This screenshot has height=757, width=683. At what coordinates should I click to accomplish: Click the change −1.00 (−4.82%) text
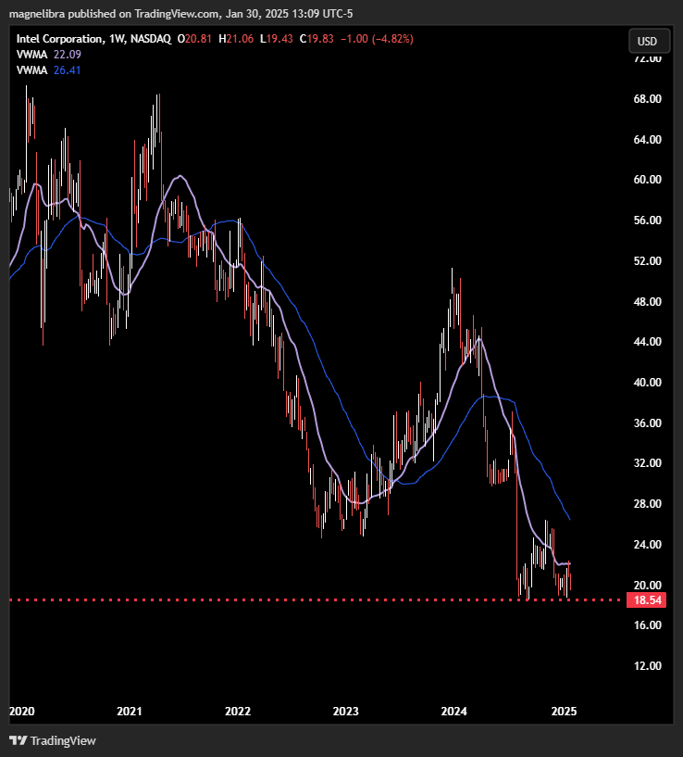(377, 39)
